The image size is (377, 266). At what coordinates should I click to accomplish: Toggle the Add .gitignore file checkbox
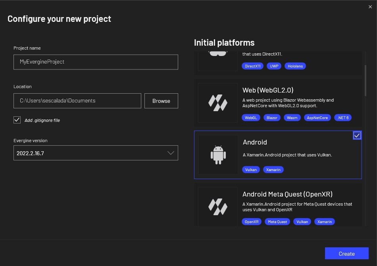tap(17, 120)
